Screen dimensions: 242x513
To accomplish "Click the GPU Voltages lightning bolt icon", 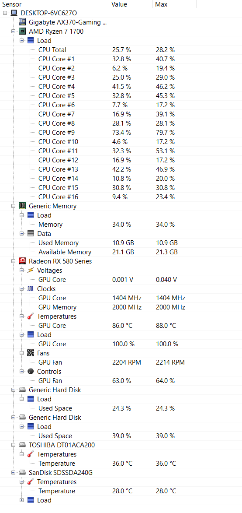I will tap(31, 270).
